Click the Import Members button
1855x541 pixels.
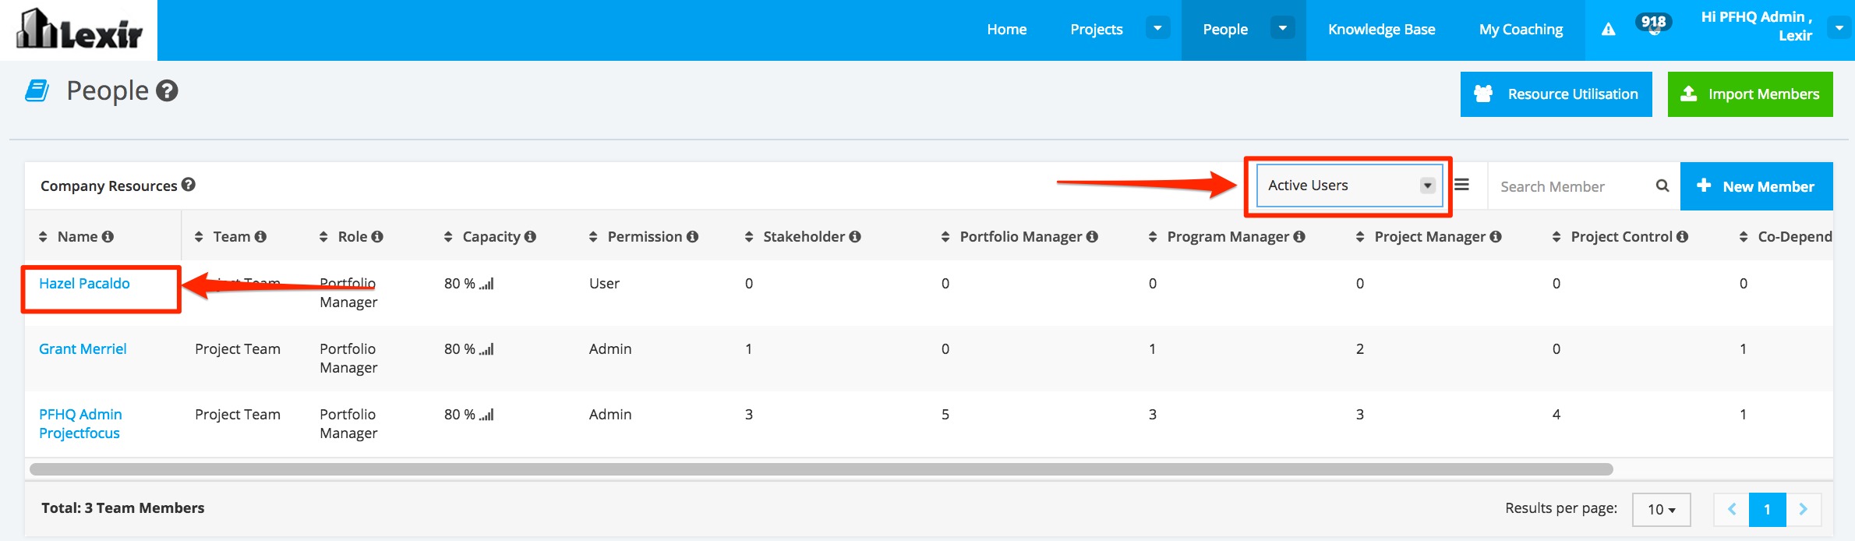[x=1750, y=94]
